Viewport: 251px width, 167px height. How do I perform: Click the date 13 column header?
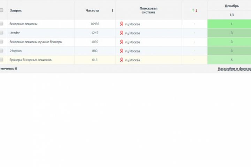point(231,15)
